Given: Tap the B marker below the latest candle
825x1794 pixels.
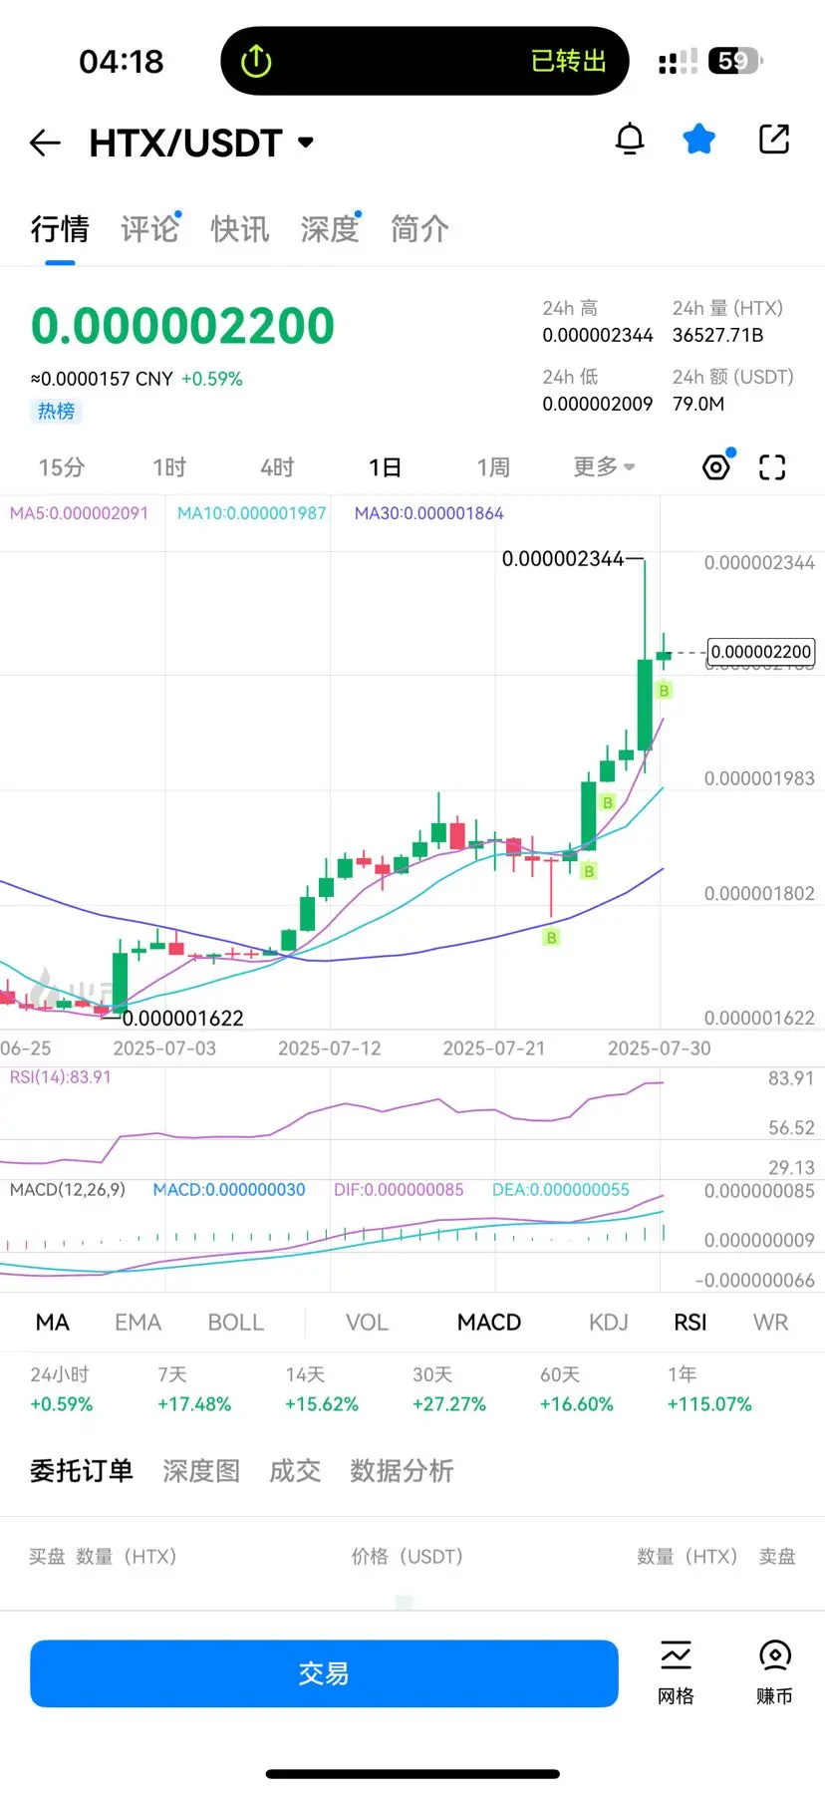Looking at the screenshot, I should pyautogui.click(x=665, y=690).
